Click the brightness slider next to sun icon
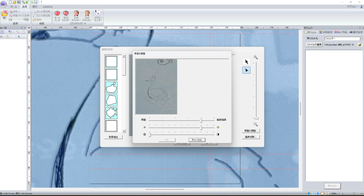 pos(201,127)
